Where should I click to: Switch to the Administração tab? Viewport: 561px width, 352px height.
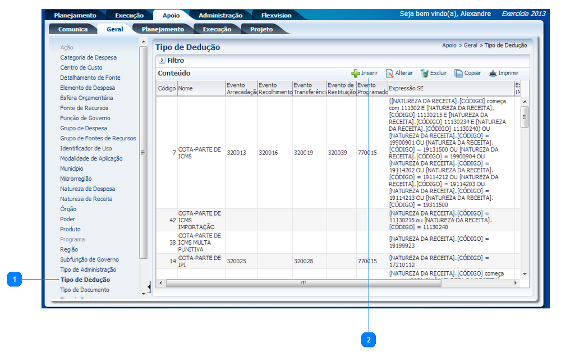click(x=220, y=15)
